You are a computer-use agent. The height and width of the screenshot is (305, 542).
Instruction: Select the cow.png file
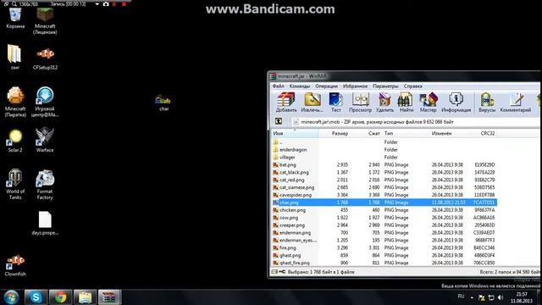click(384, 218)
